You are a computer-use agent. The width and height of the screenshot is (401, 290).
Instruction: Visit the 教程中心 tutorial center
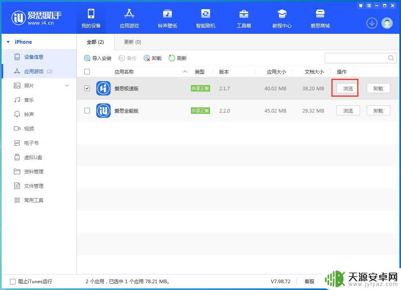coord(282,18)
